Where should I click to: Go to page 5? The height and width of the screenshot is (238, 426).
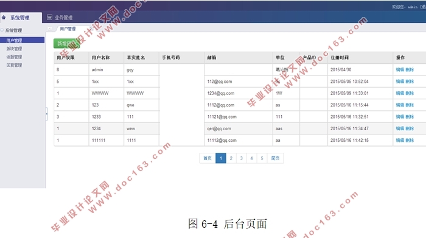coord(262,158)
